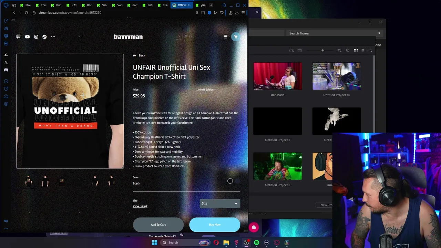The height and width of the screenshot is (248, 441).
Task: Switch DaVinci projects to list view
Action: [363, 51]
